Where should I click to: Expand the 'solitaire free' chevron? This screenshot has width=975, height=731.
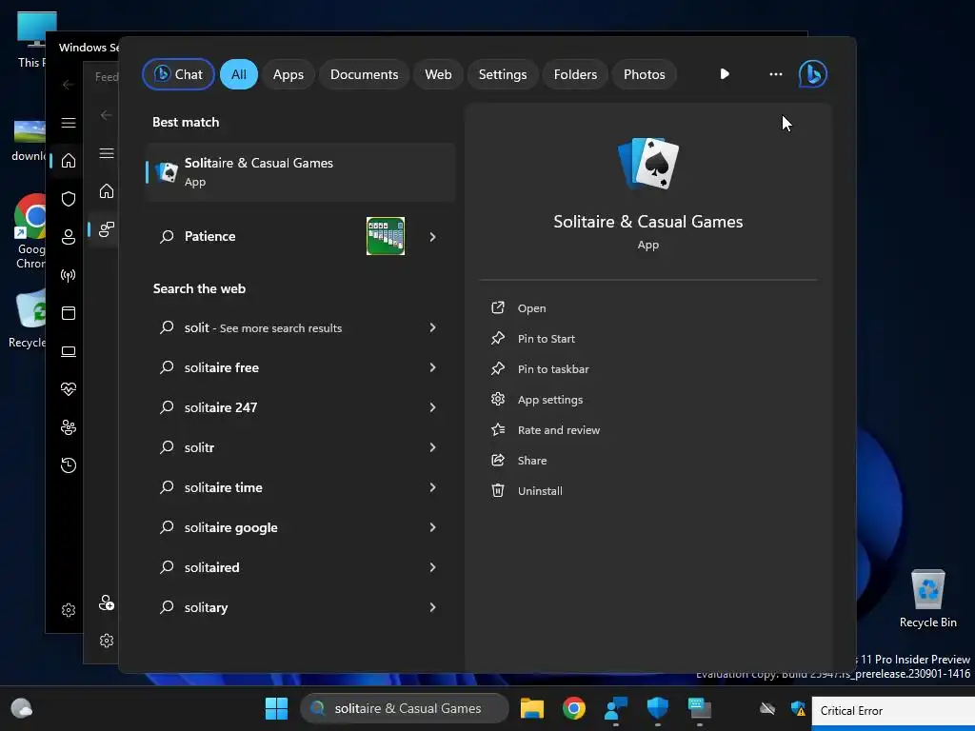433,367
